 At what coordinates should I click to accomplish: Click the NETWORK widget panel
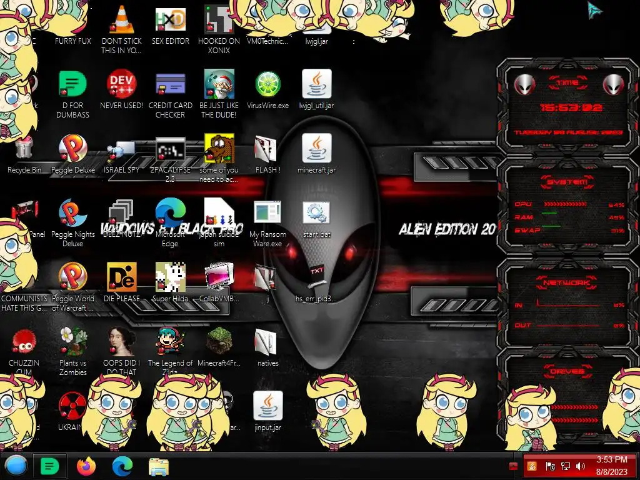coord(568,304)
